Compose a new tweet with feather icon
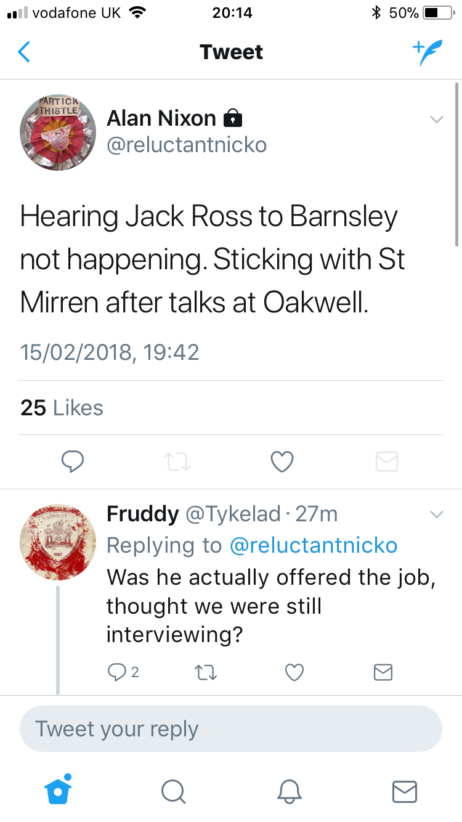Image resolution: width=462 pixels, height=822 pixels. click(x=427, y=52)
